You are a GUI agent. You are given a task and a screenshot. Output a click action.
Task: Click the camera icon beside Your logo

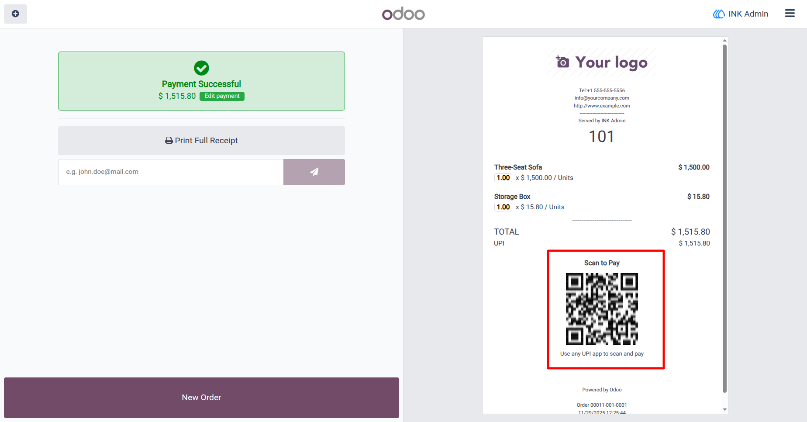point(562,62)
